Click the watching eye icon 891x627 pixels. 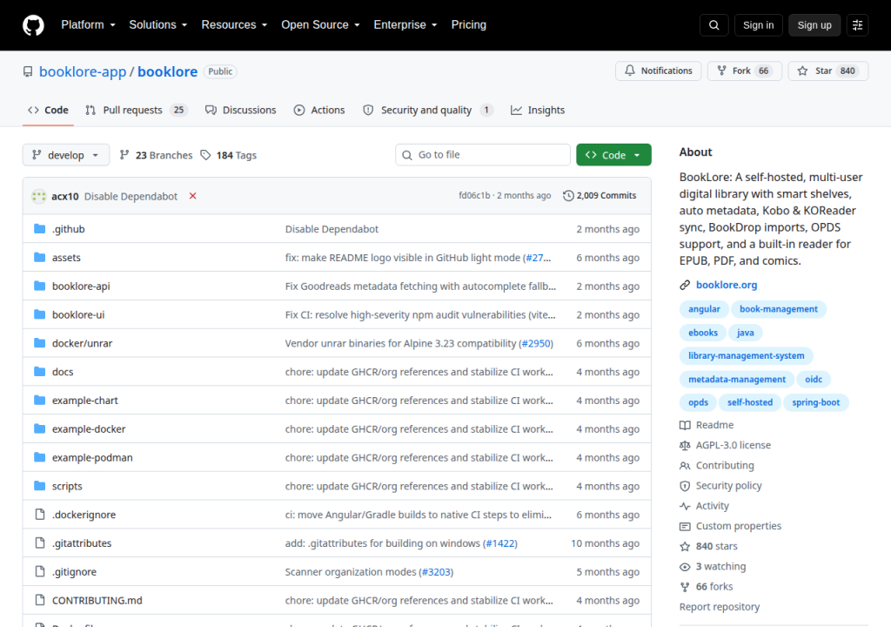[685, 567]
